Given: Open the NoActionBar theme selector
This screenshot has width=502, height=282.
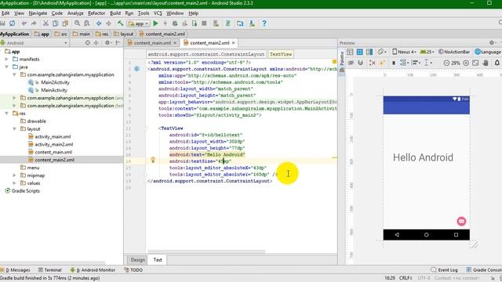Looking at the screenshot, I should (454, 52).
